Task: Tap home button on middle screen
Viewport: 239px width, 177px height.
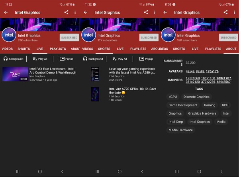Action: pos(119,171)
